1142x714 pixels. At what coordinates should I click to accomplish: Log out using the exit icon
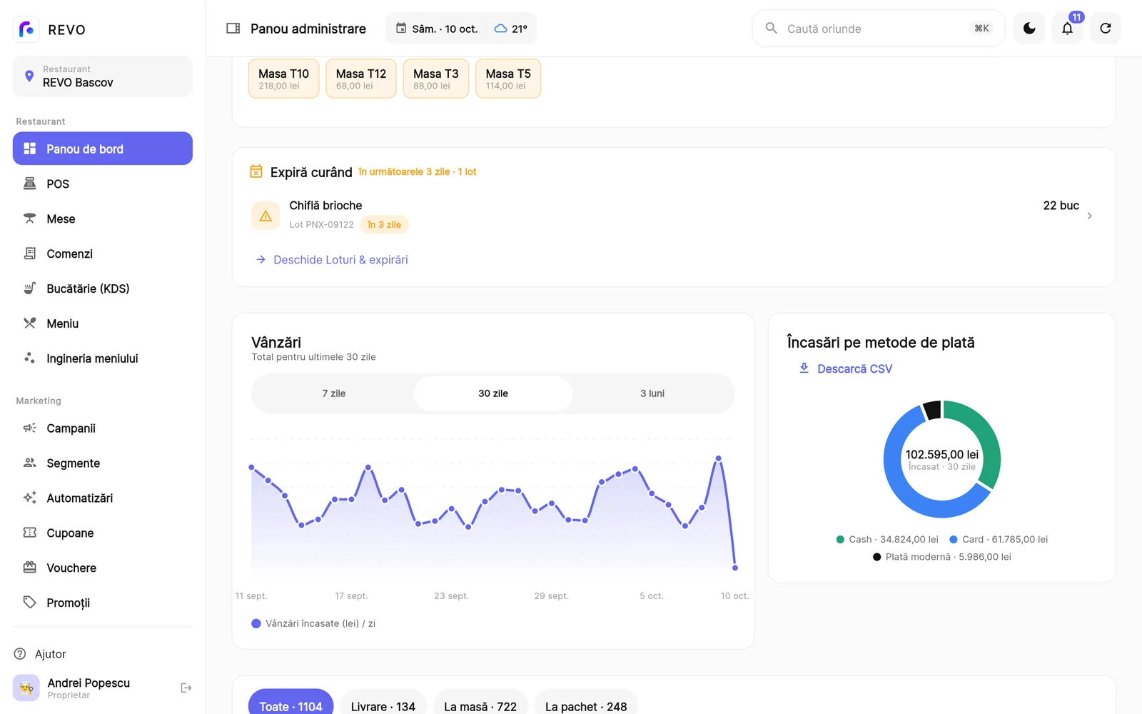pos(186,688)
